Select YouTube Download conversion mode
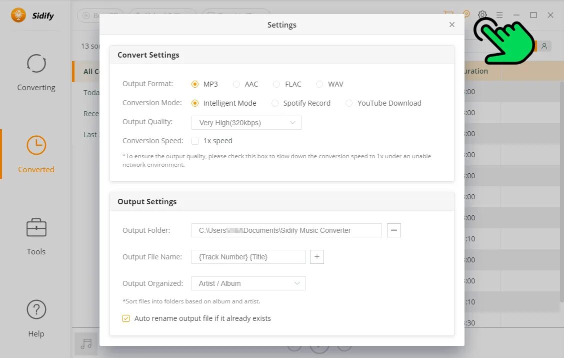564x358 pixels. point(349,103)
